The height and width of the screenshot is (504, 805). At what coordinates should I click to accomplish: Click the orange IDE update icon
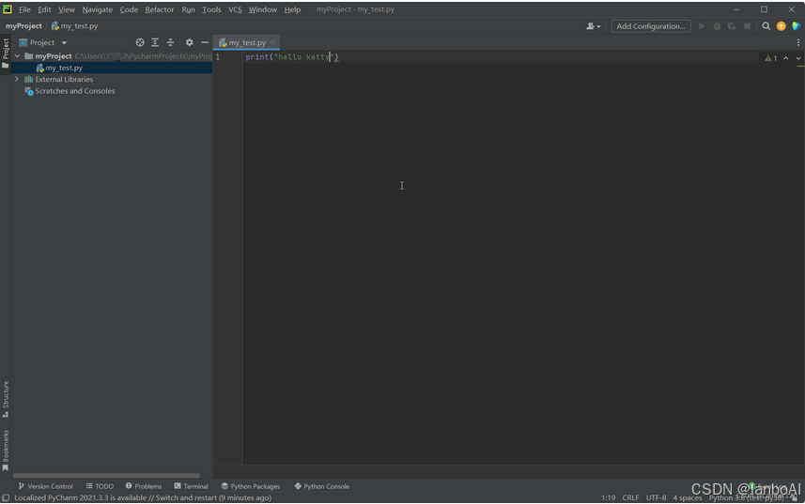point(781,26)
